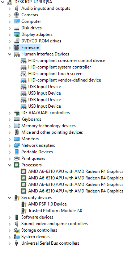The image size is (132, 257).
Task: Expand the Audio inputs and outputs node
Action: (9, 9)
